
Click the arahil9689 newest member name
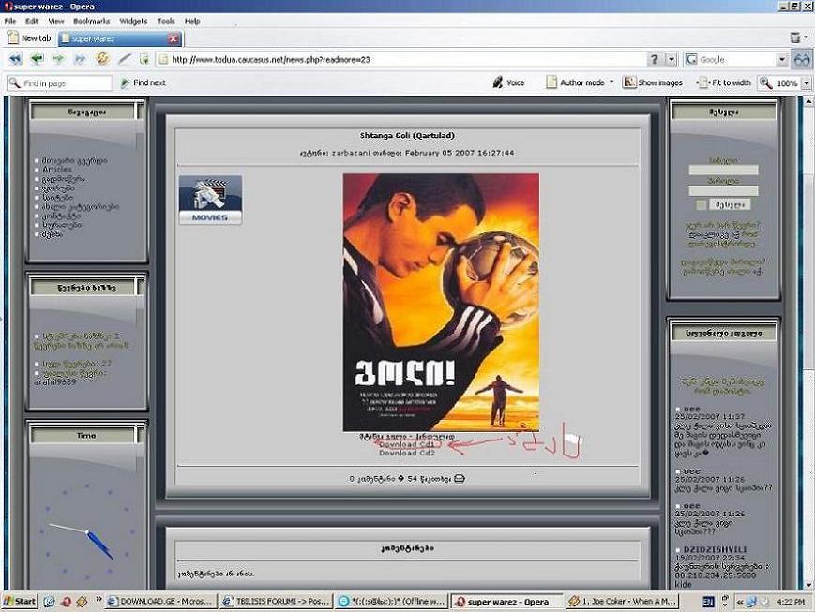[x=55, y=381]
